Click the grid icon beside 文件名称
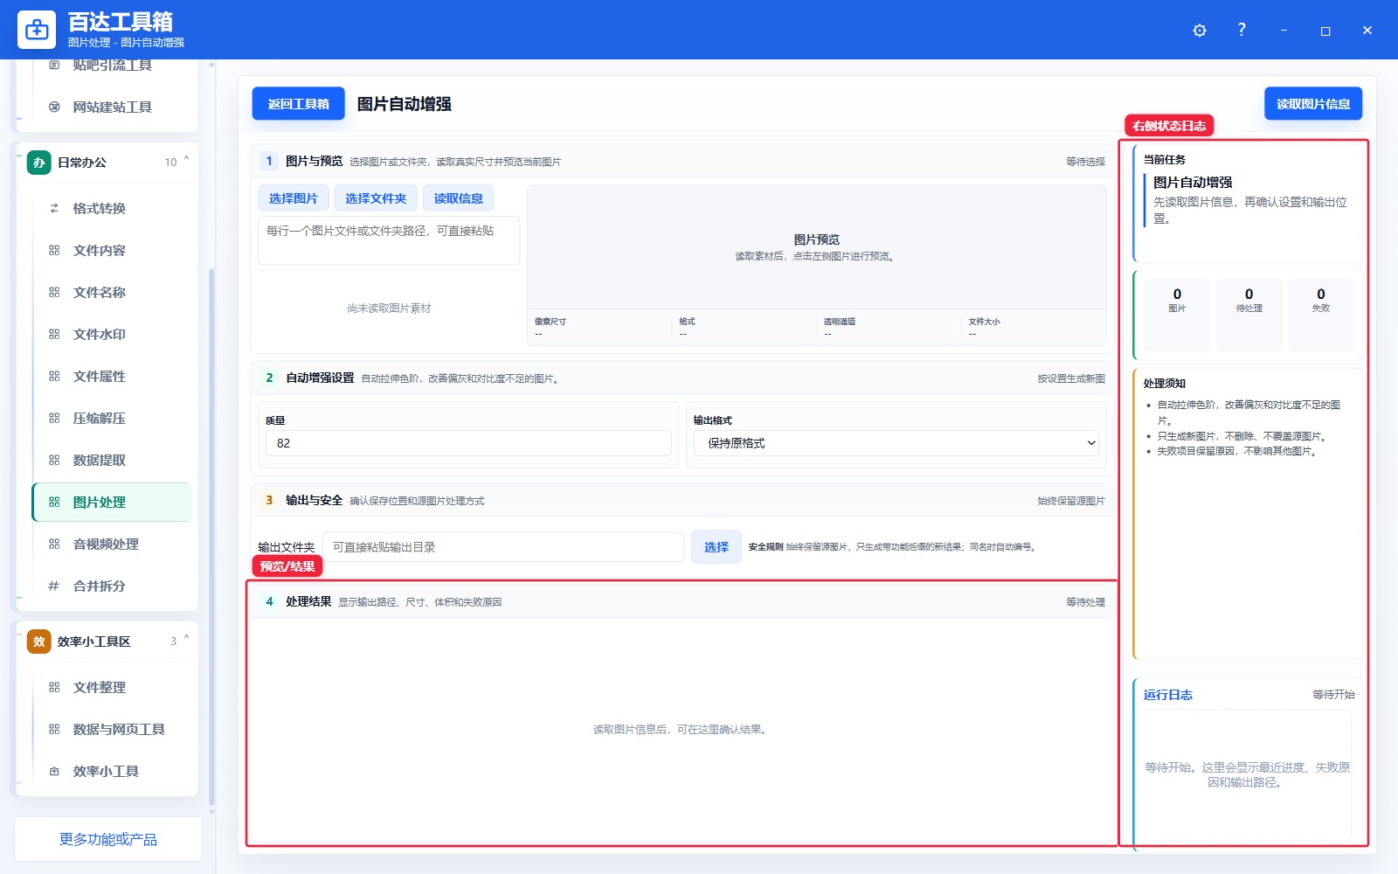This screenshot has height=874, width=1398. [x=54, y=292]
